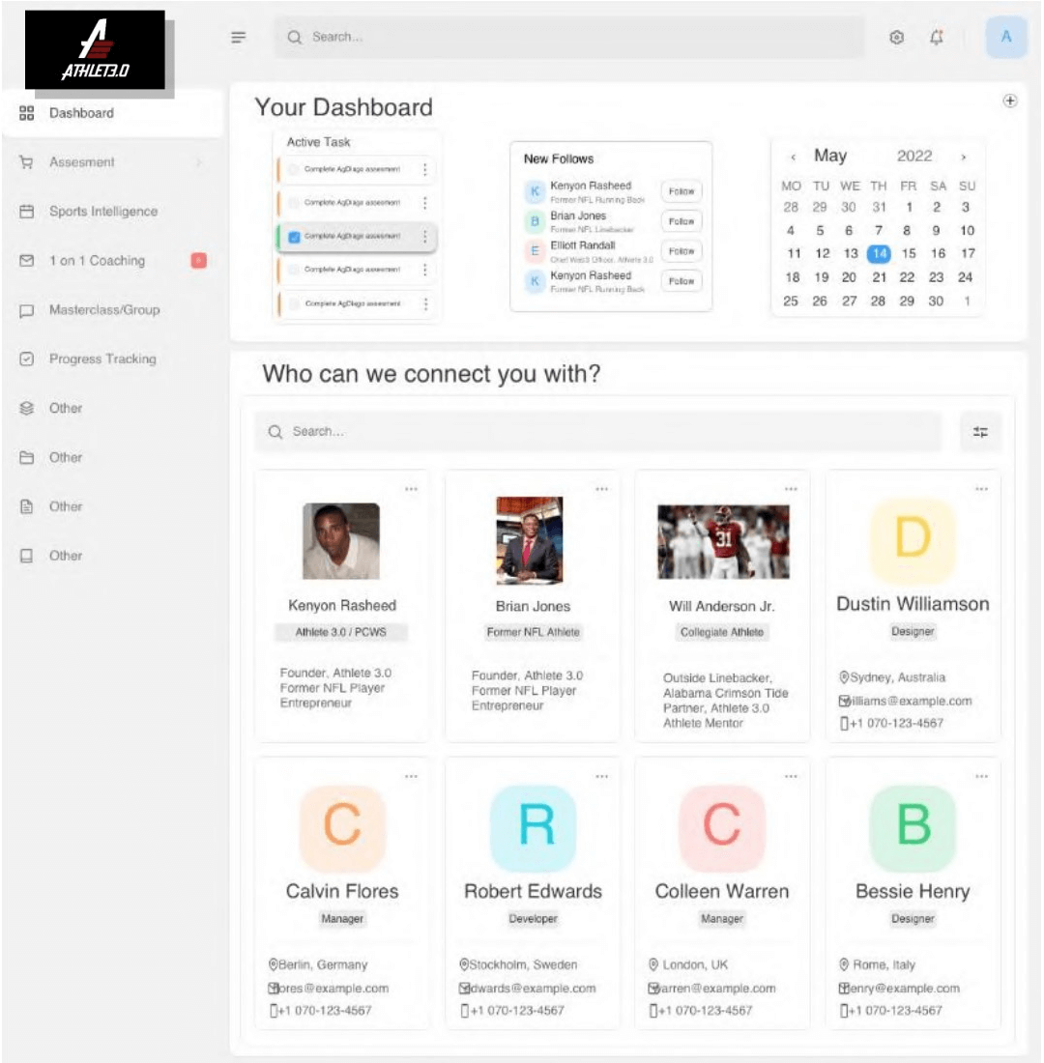1044x1063 pixels.
Task: Click Sports Intelligence calendar icon in sidebar
Action: 27,212
